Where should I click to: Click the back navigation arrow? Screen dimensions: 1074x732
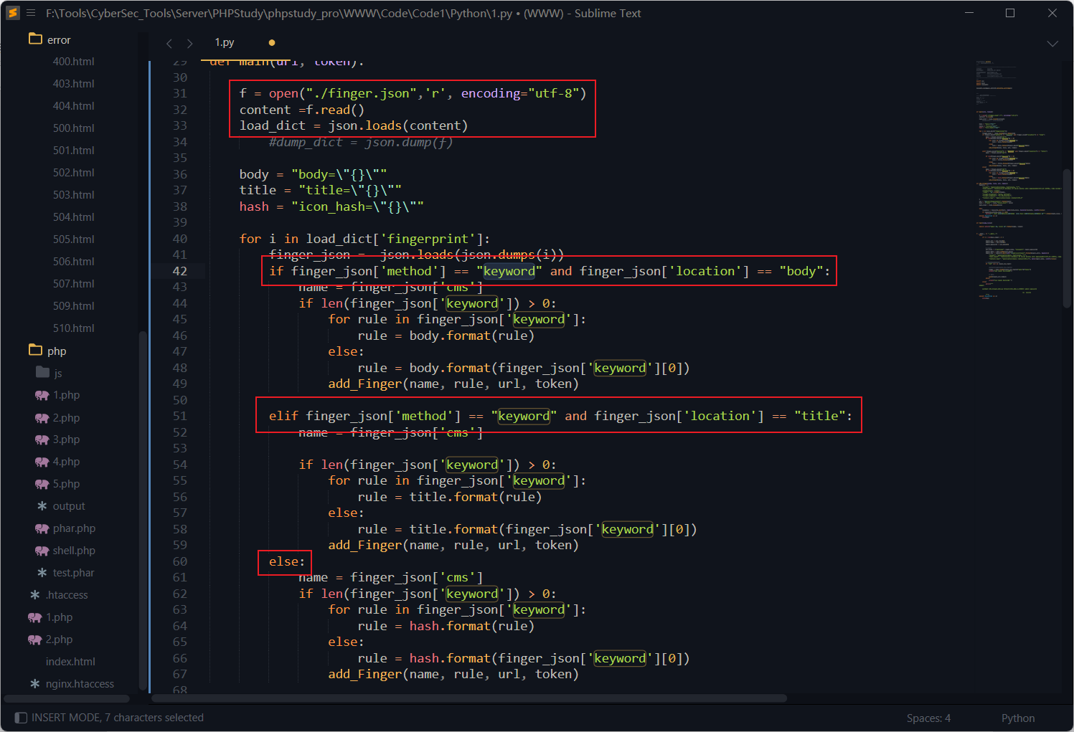pyautogui.click(x=169, y=44)
